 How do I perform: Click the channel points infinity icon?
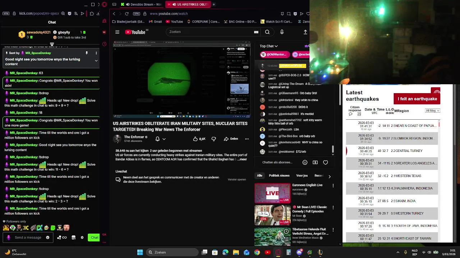click(x=65, y=237)
